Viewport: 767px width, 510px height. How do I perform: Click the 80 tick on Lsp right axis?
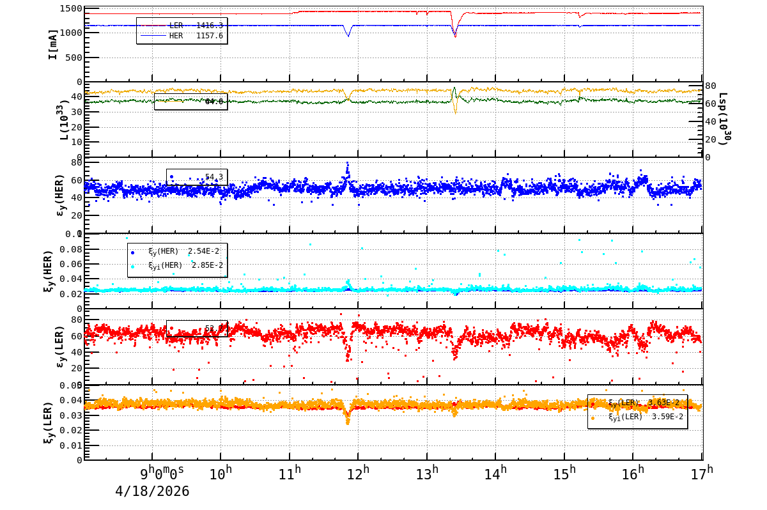coord(710,86)
